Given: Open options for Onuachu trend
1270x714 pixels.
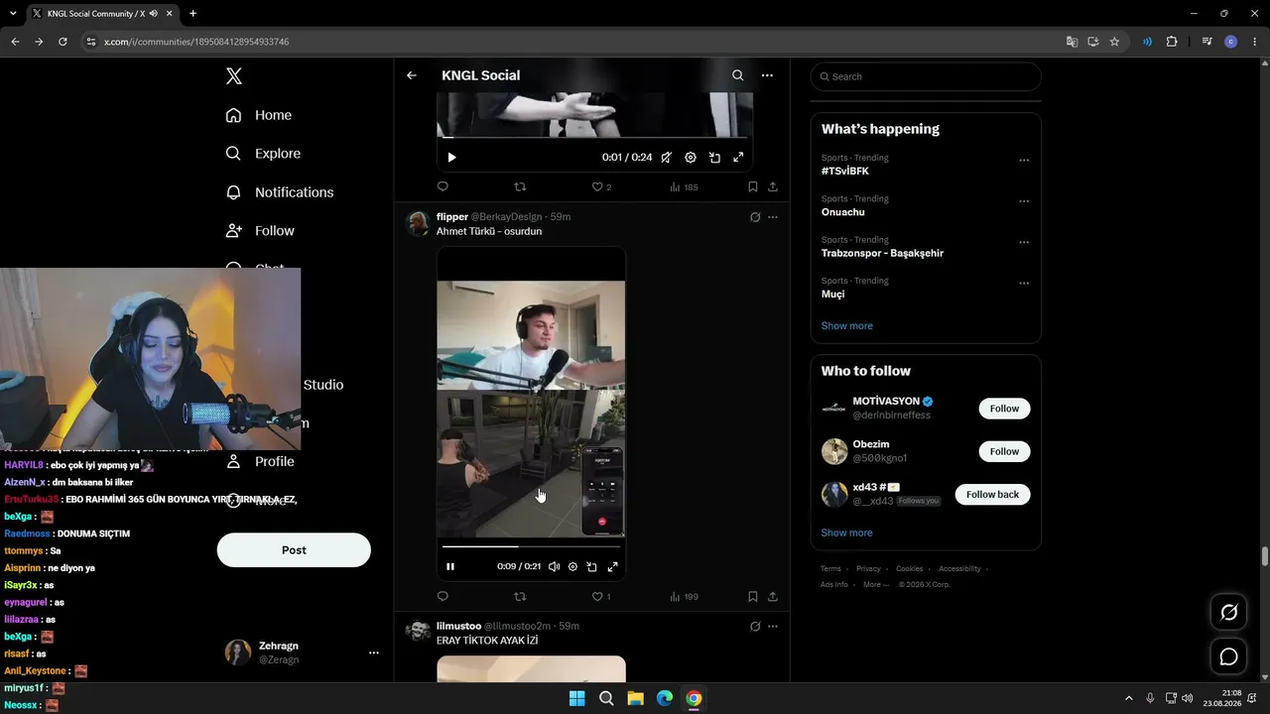Looking at the screenshot, I should [1024, 201].
